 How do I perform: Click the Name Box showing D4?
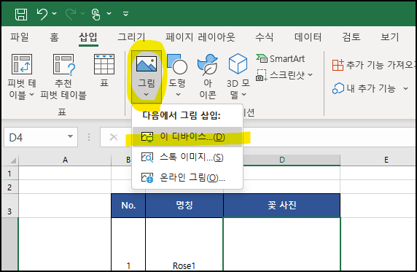36,137
